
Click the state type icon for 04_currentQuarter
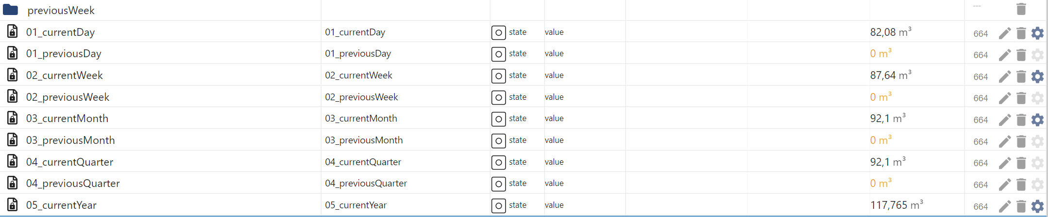click(x=498, y=162)
